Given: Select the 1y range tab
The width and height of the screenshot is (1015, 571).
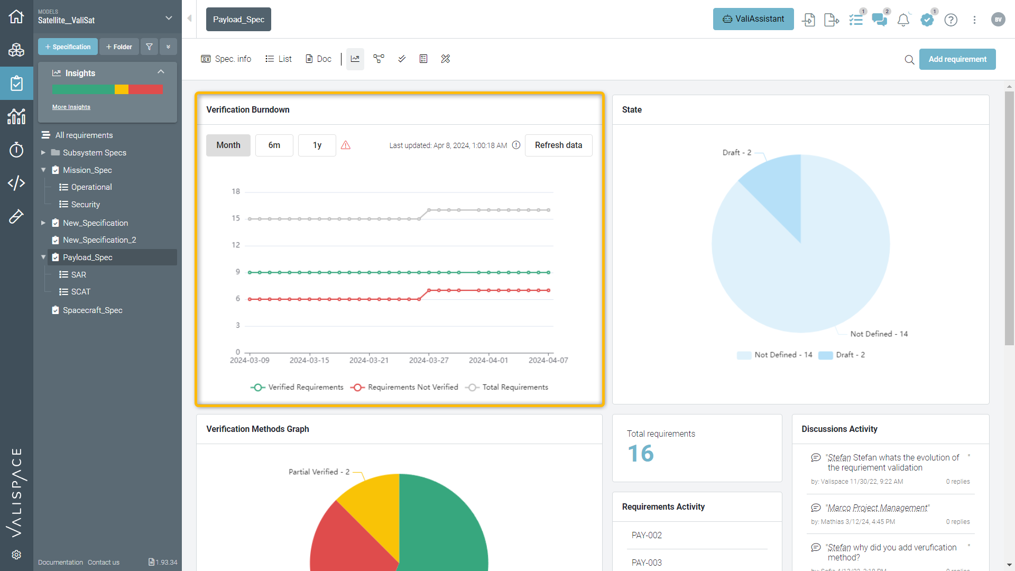Looking at the screenshot, I should click(317, 145).
